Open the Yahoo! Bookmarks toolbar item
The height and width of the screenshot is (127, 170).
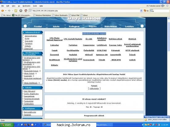(60, 15)
